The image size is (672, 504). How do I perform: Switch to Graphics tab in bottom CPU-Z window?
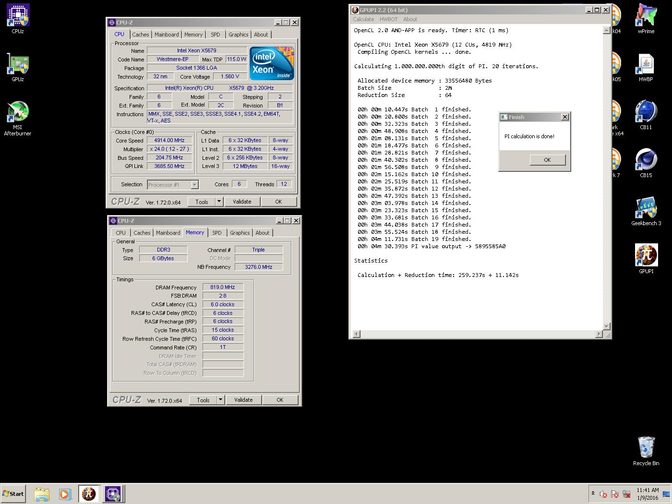[240, 233]
